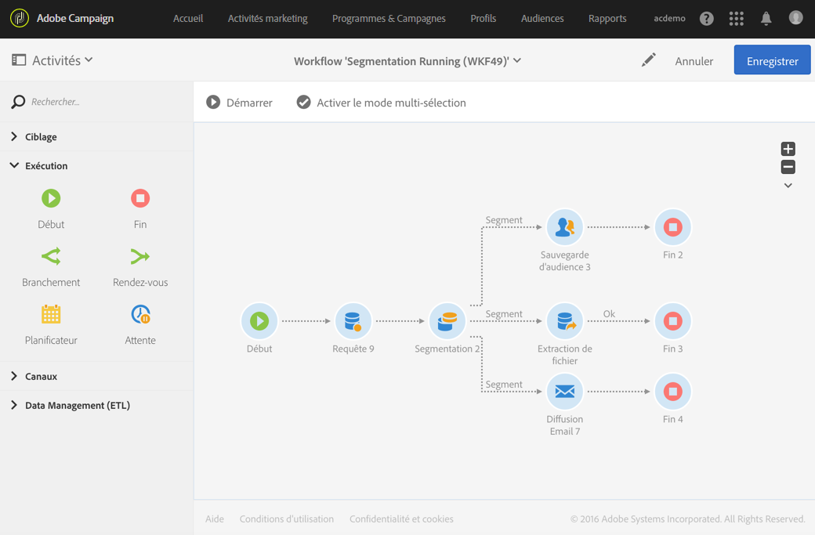
Task: Click the Extraction de fichier node
Action: click(x=564, y=321)
